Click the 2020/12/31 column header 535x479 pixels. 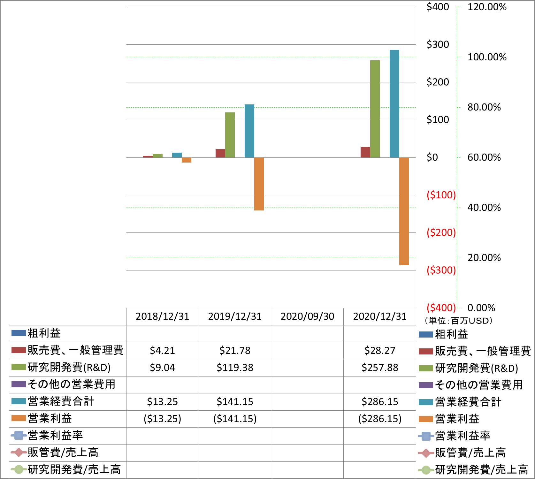click(380, 316)
